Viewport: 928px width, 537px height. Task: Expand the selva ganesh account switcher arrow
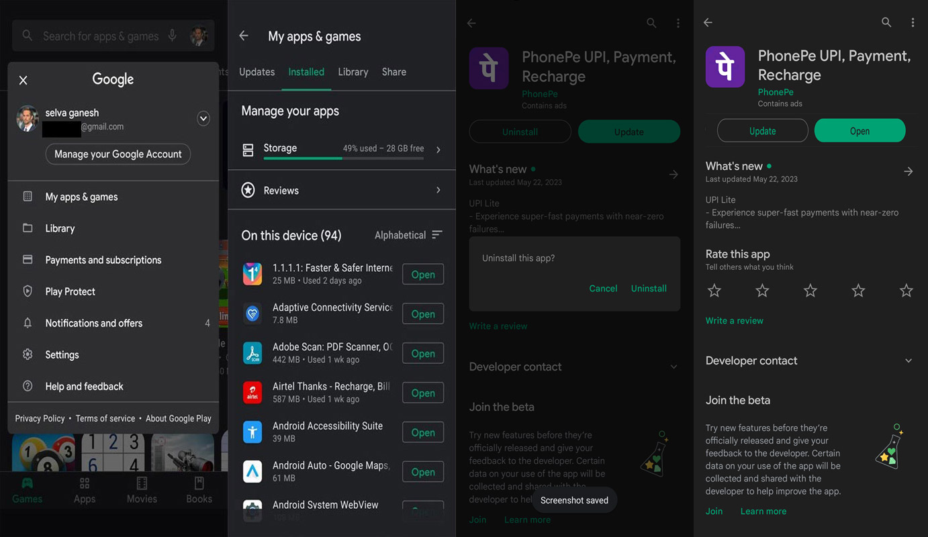pyautogui.click(x=203, y=119)
